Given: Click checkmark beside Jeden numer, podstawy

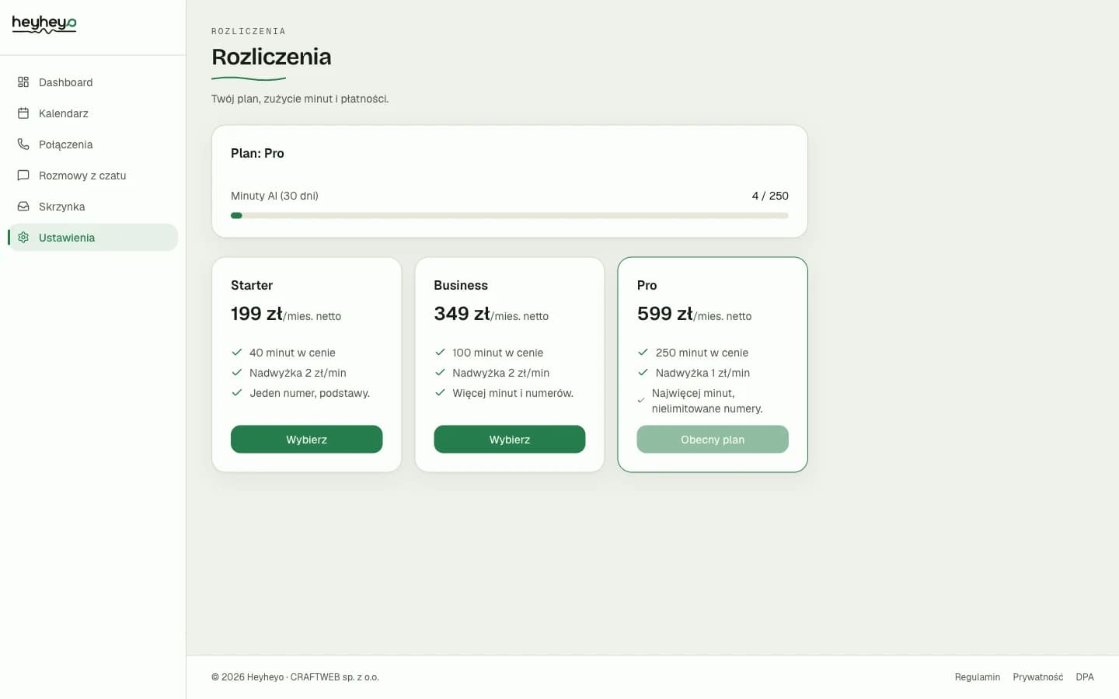Looking at the screenshot, I should 237,392.
